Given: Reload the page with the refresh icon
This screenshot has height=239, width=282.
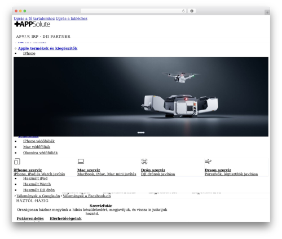Looking at the screenshot, I should pos(183,11).
